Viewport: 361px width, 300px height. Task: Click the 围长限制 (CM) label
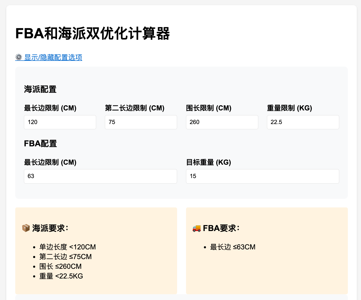209,108
